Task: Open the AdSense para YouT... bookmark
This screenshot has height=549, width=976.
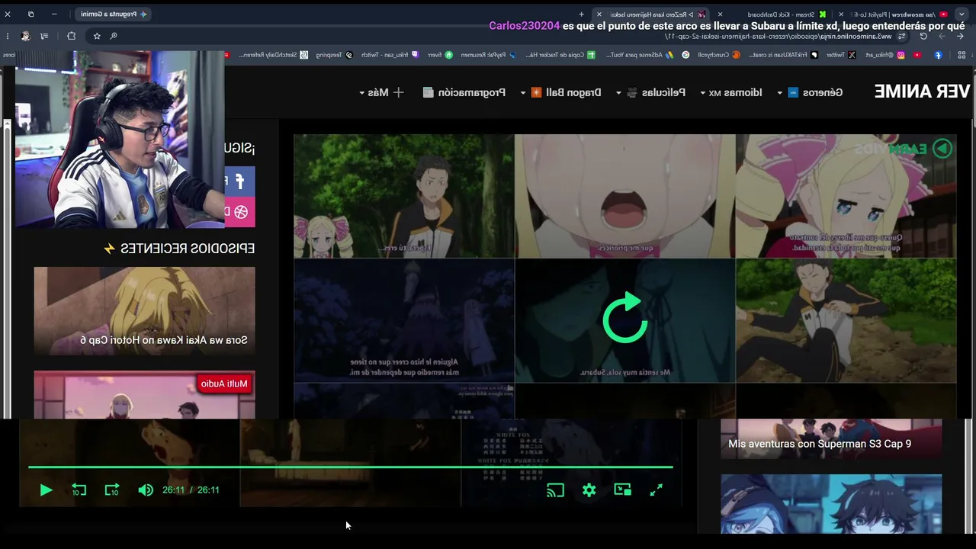Action: click(x=640, y=55)
